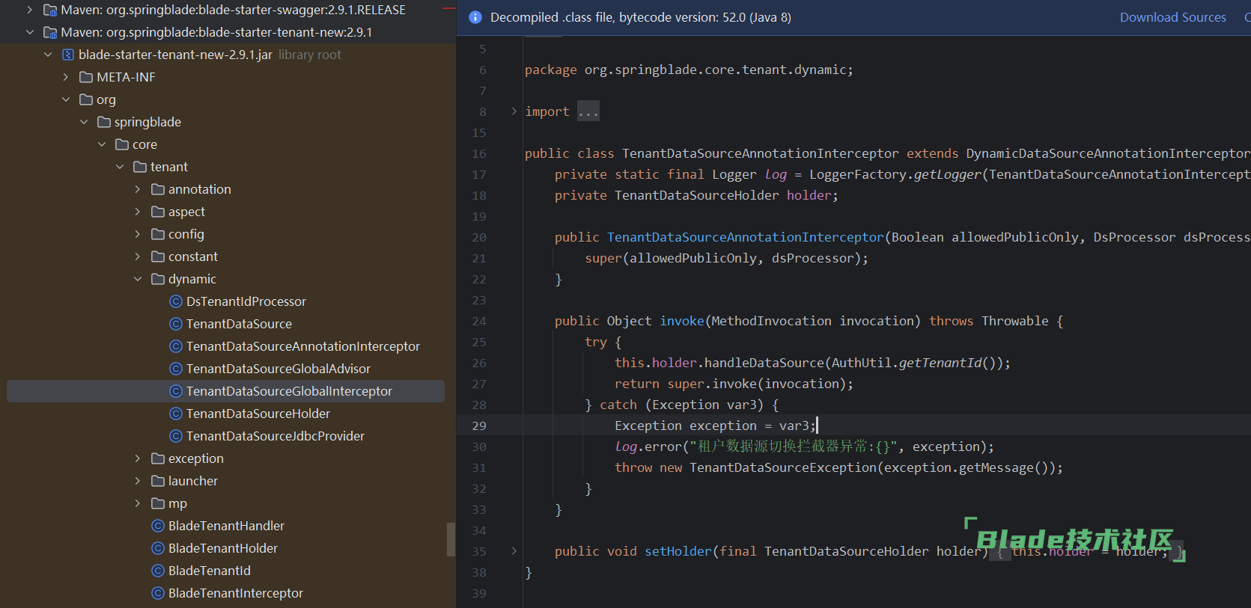Click the TenantDataSourceHolder class icon
Image resolution: width=1251 pixels, height=608 pixels.
[176, 414]
